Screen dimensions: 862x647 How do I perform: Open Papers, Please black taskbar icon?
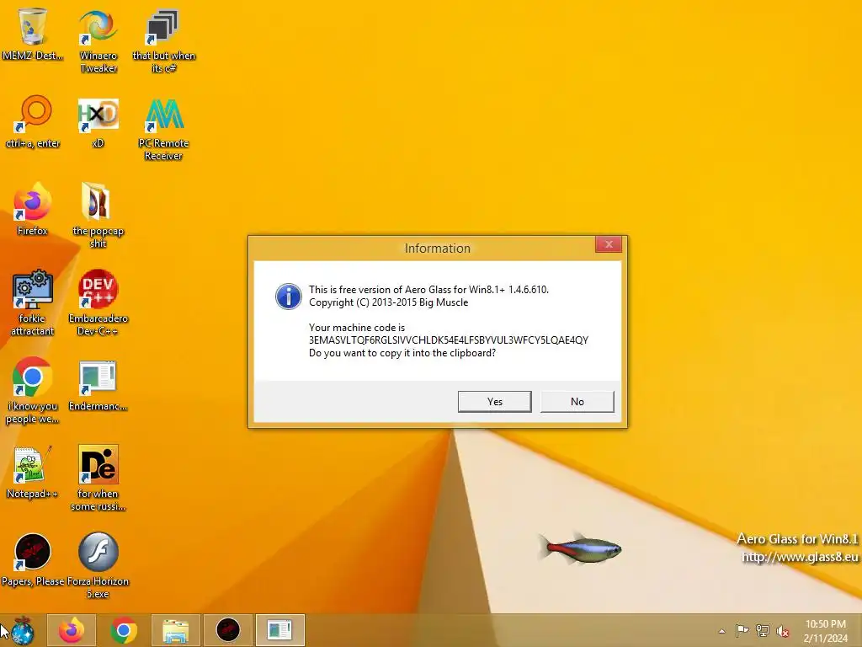227,630
